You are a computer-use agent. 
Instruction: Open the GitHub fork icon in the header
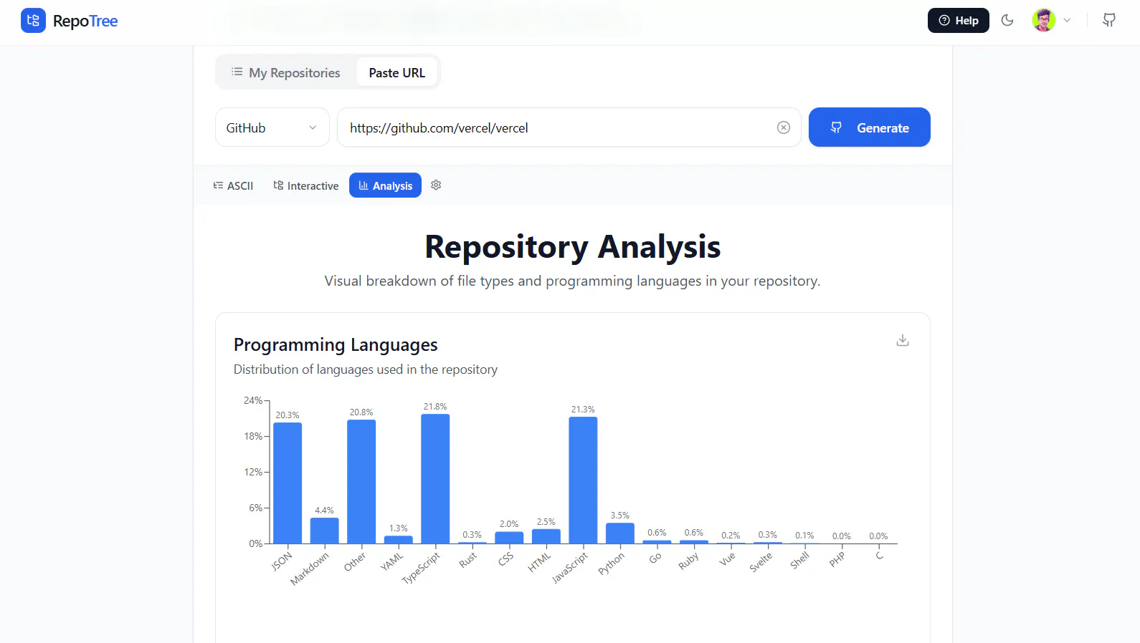point(1109,20)
